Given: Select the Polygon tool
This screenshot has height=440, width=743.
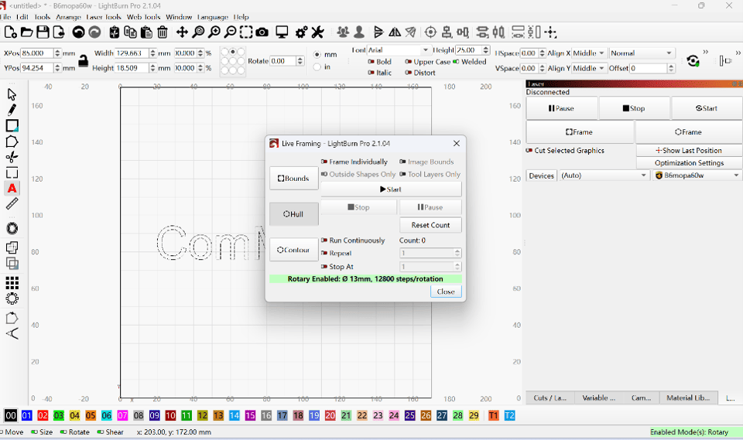Looking at the screenshot, I should tap(12, 142).
